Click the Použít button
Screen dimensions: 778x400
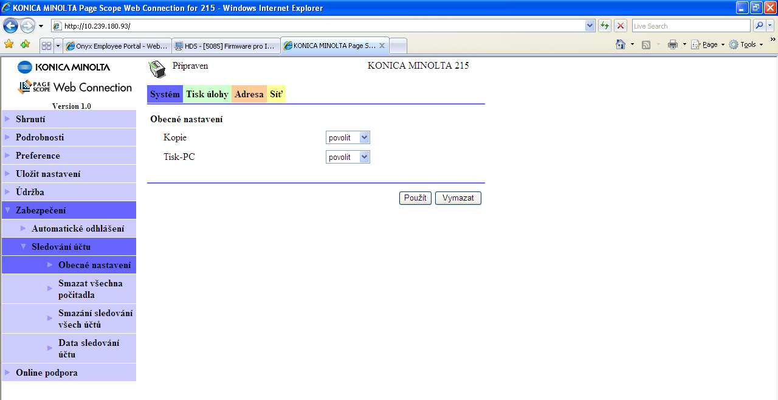[x=415, y=198]
